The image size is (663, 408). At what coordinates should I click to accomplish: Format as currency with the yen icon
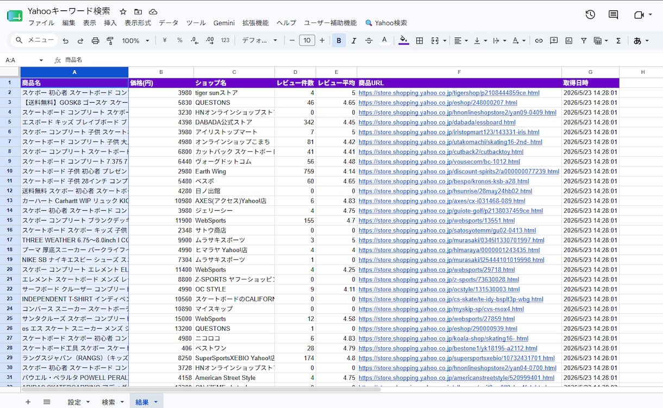pyautogui.click(x=165, y=40)
